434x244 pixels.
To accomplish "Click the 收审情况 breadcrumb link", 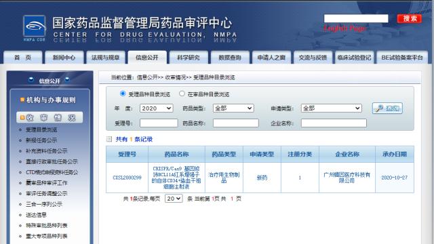I will 176,77.
